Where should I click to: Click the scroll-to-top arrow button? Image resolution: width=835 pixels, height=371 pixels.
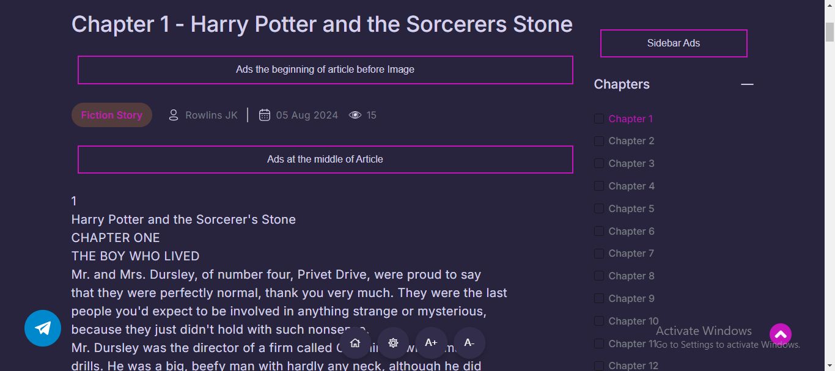(781, 334)
